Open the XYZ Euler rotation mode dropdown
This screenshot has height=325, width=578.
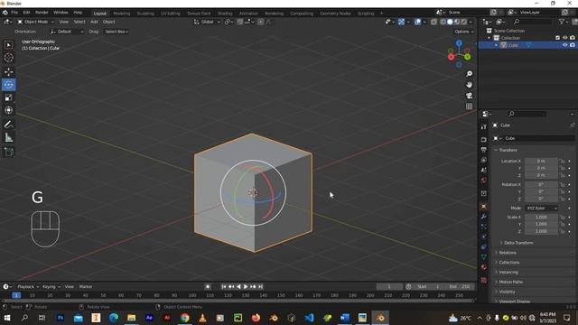click(541, 209)
